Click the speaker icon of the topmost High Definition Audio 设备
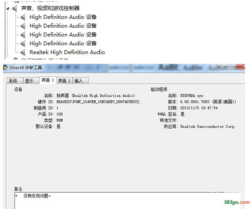The height and width of the screenshot is (209, 252). pyautogui.click(x=23, y=17)
